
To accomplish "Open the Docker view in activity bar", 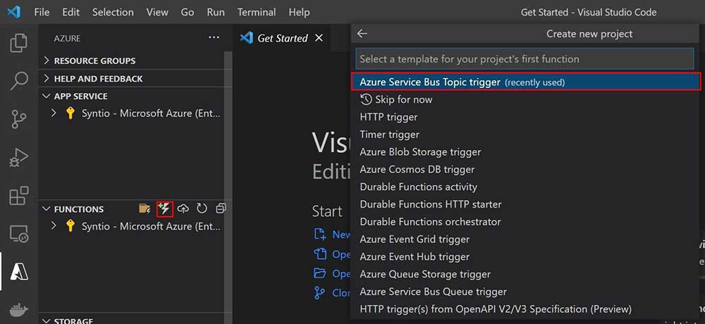I will (x=18, y=309).
